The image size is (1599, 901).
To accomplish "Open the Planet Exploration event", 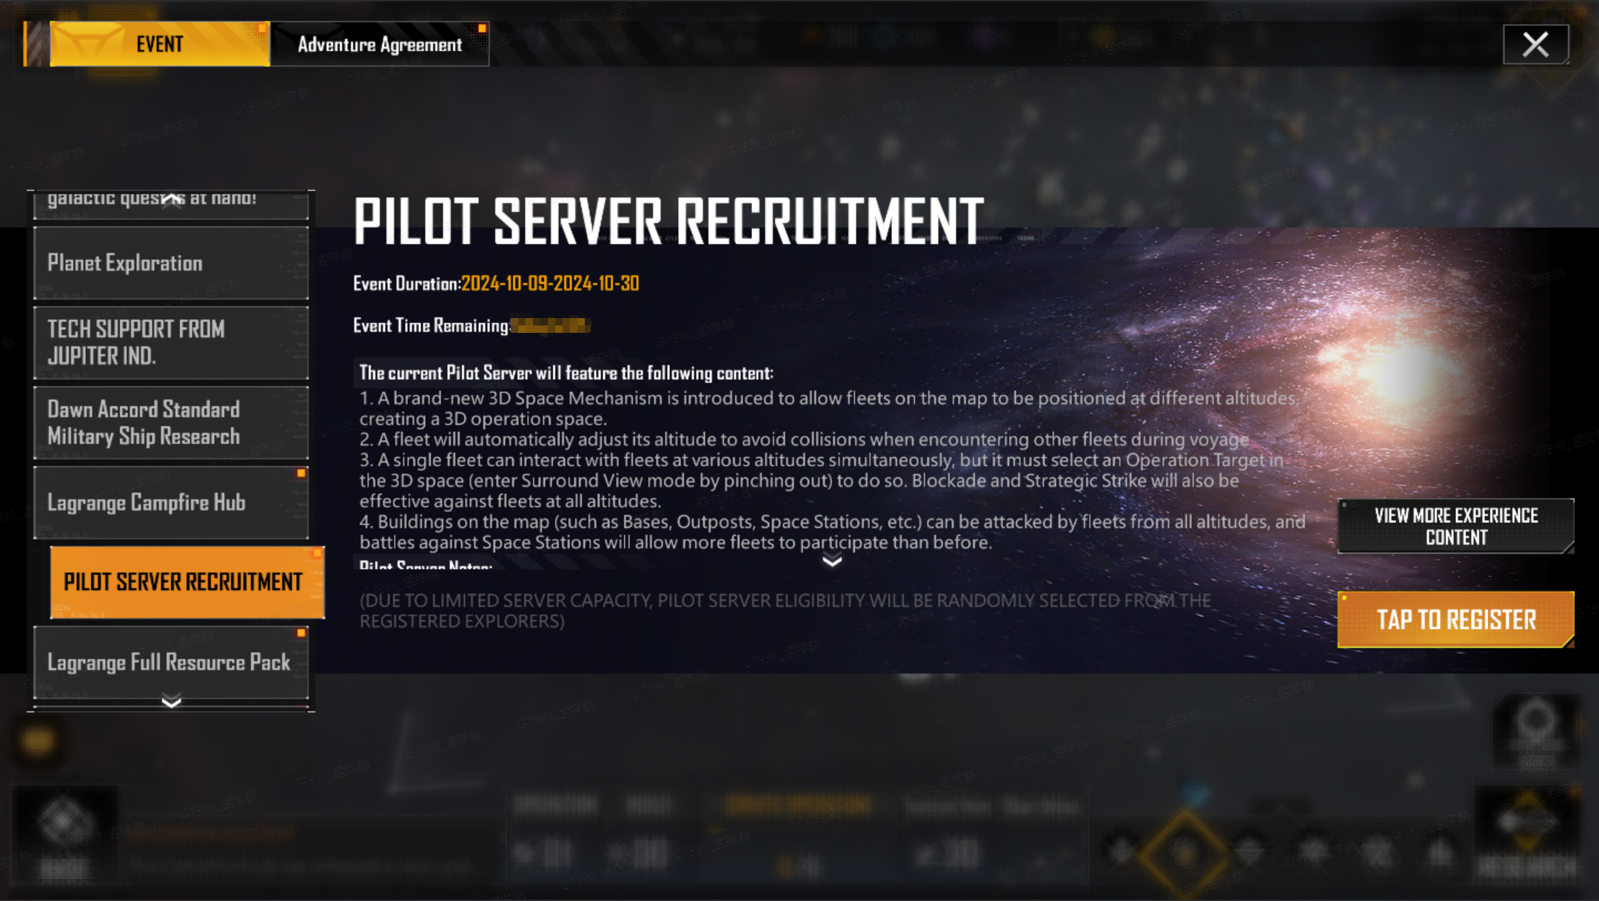I will click(171, 263).
